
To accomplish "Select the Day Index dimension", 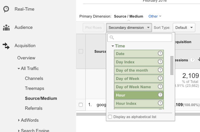I will tap(139, 62).
